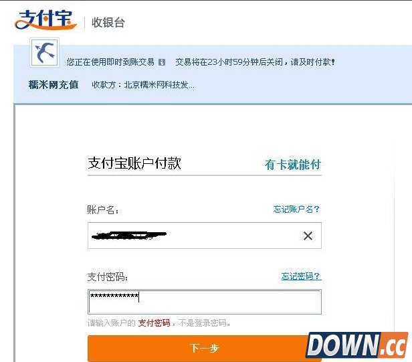Clear the account name with the X icon

coord(308,236)
